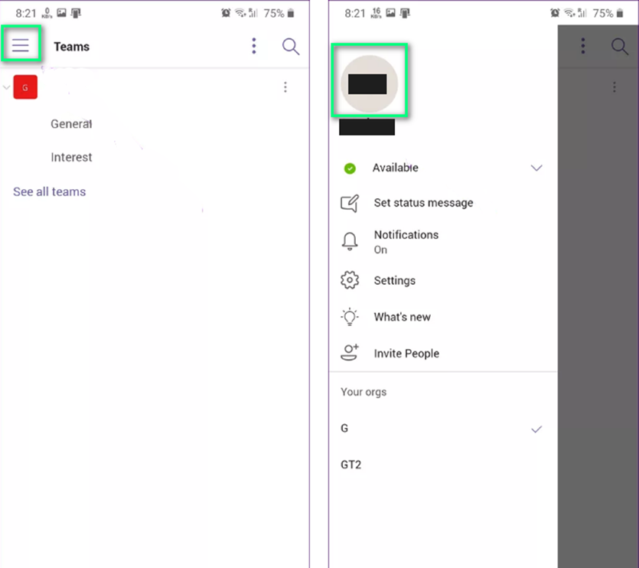Open the Interest channel
The image size is (639, 568).
[x=71, y=157]
